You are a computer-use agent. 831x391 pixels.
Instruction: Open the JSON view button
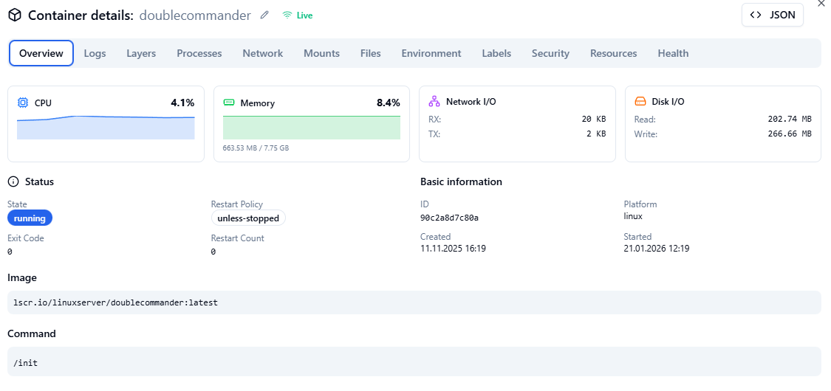[x=772, y=15]
